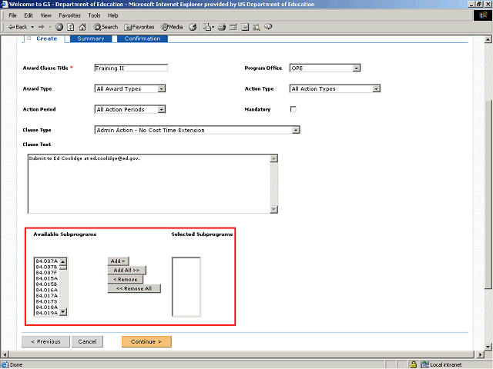This screenshot has width=493, height=369.
Task: Click the Back arrow toolbar button
Action: click(17, 27)
